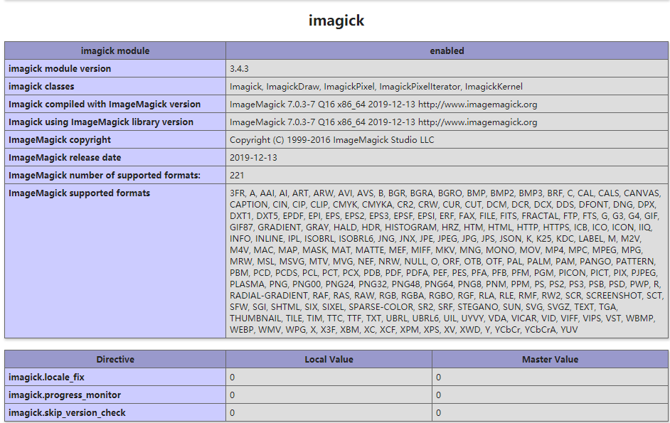Click "CAPTION" in the formats list

249,205
